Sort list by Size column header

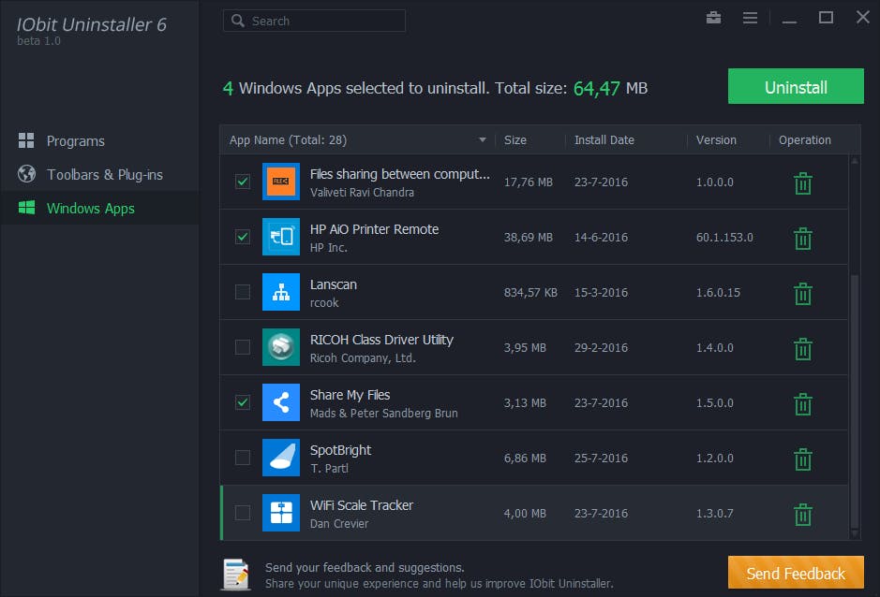pos(515,140)
